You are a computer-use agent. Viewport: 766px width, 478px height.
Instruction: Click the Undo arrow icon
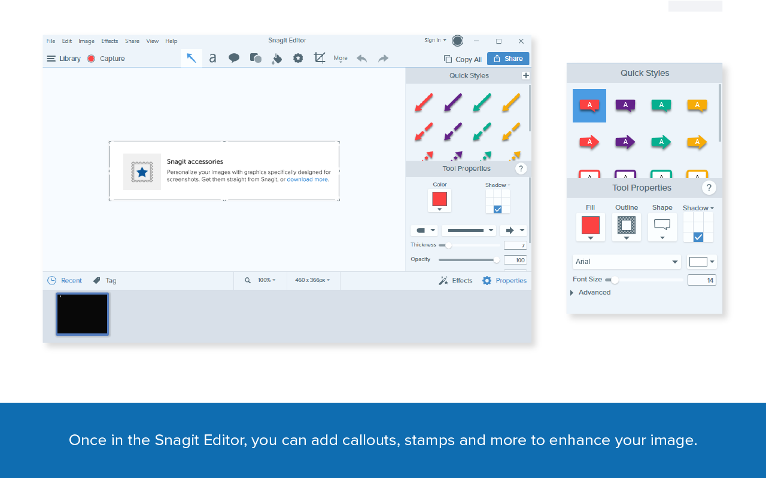(x=361, y=58)
